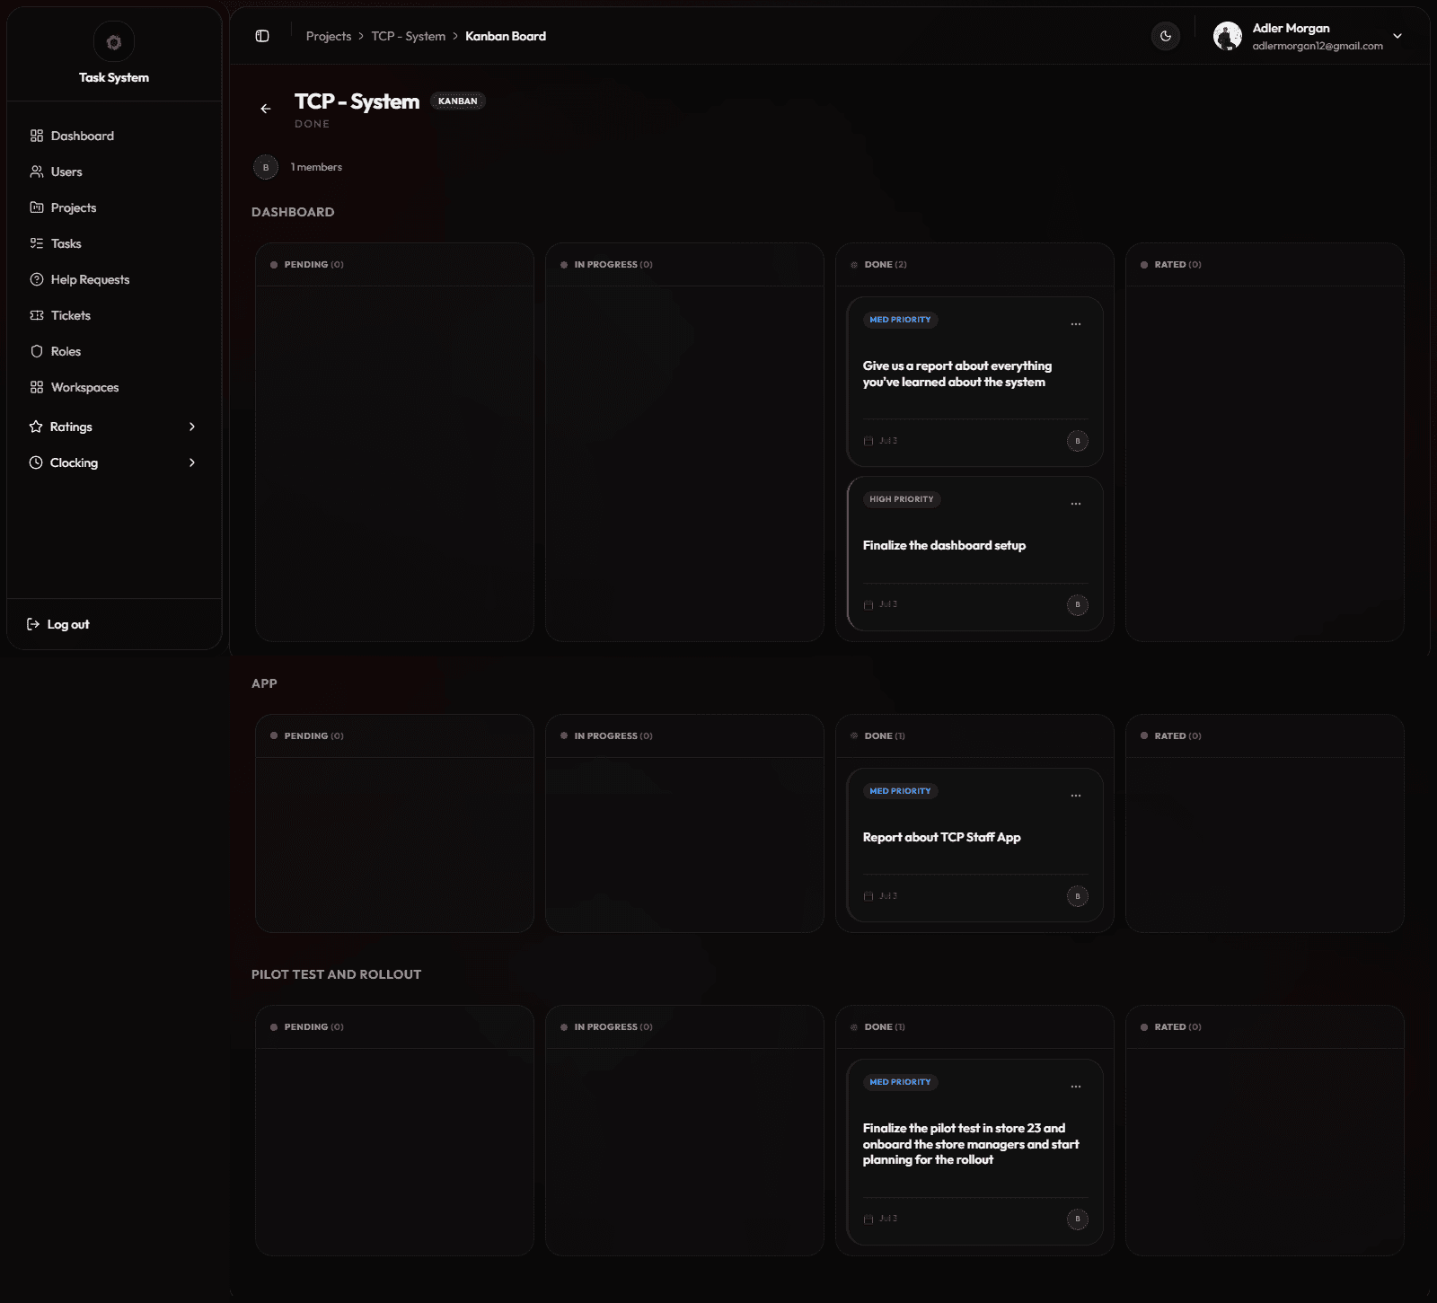This screenshot has height=1303, width=1437.
Task: Click the Log out button
Action: pos(59,624)
